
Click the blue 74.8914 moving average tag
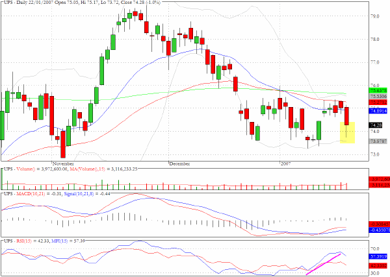tap(378, 111)
